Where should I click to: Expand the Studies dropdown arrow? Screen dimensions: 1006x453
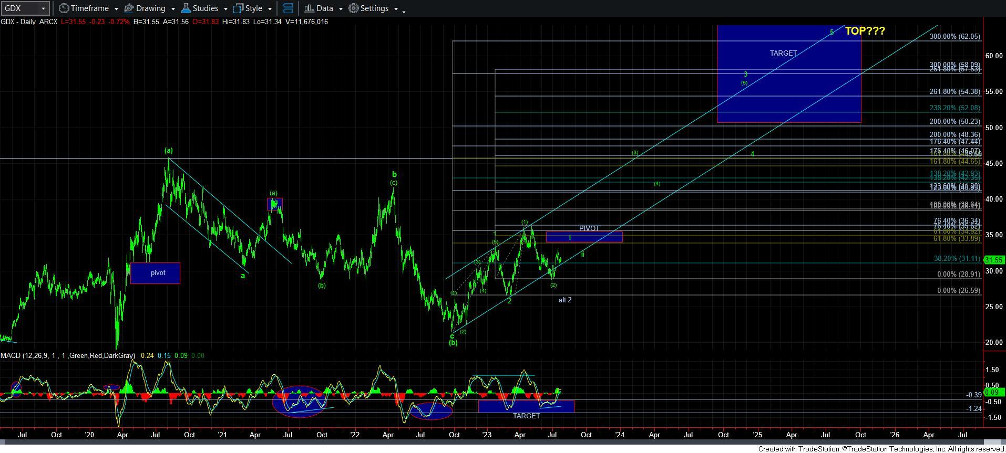tap(225, 9)
